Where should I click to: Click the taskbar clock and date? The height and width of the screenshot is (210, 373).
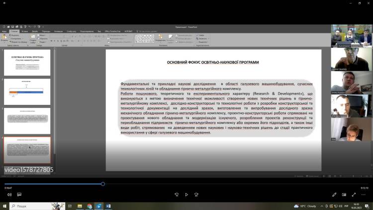click(x=357, y=206)
